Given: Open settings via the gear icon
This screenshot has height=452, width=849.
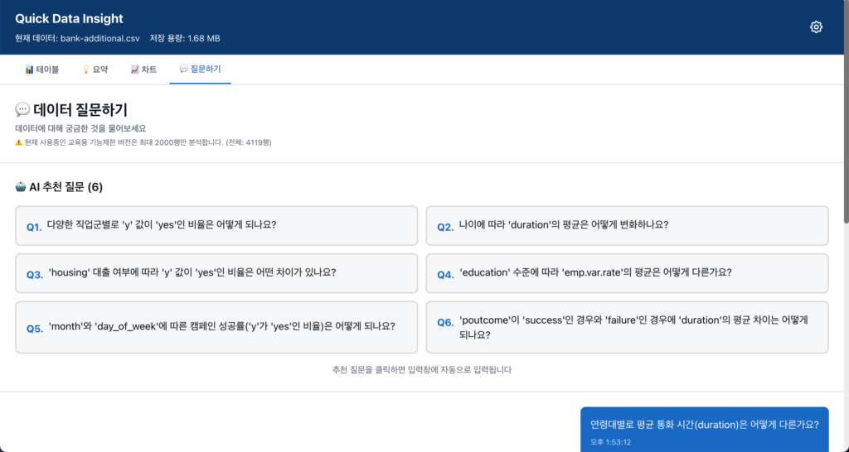Looking at the screenshot, I should coord(816,27).
